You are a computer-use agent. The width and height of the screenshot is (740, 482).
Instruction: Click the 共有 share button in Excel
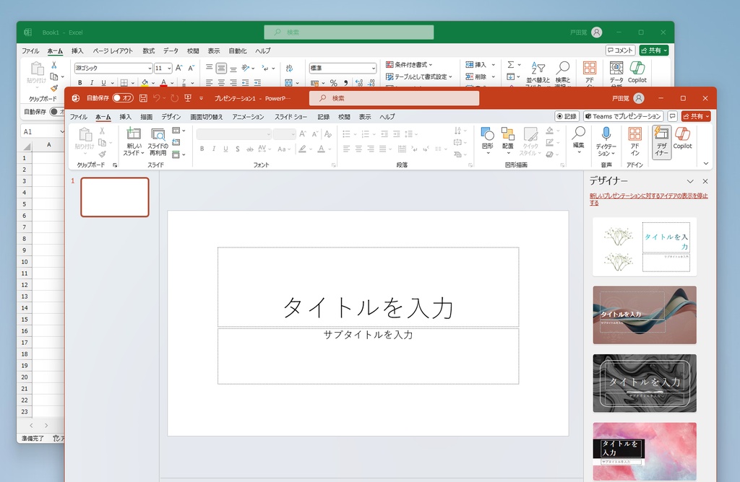[x=654, y=51]
